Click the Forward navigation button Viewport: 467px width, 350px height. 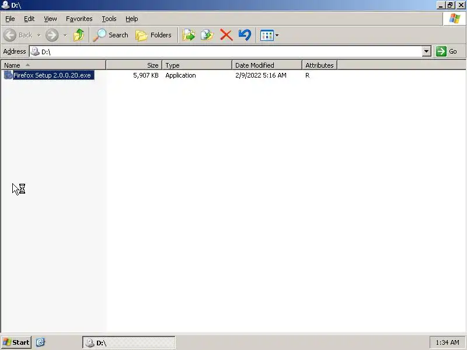52,35
